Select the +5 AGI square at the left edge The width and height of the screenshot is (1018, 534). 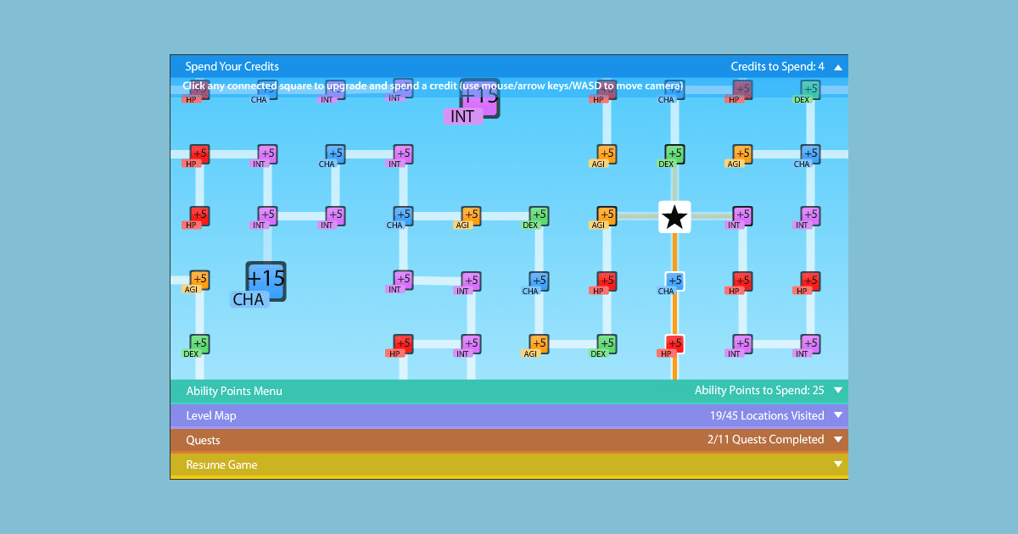click(x=199, y=280)
